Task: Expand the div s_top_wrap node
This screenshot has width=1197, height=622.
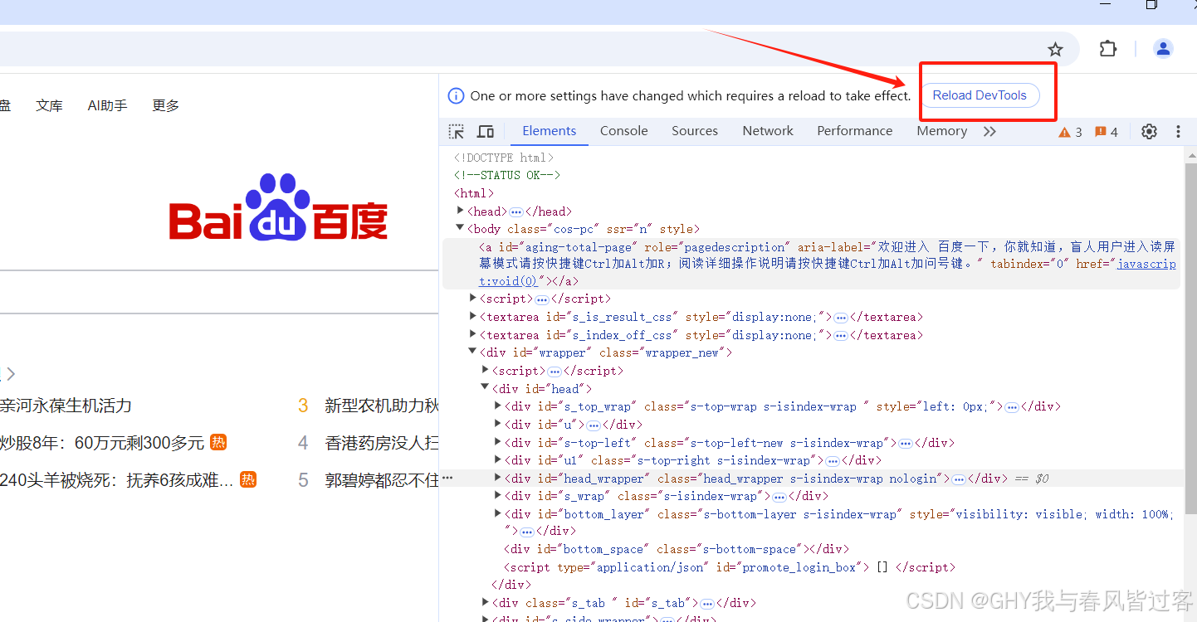Action: (498, 406)
